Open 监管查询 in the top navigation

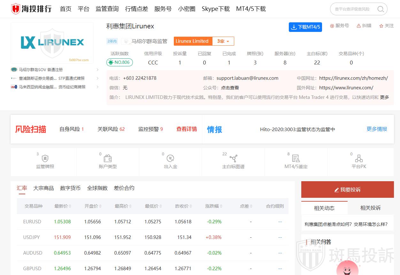(107, 9)
